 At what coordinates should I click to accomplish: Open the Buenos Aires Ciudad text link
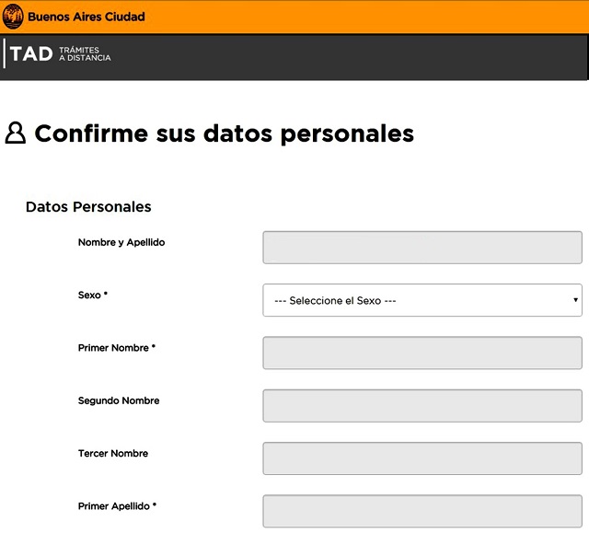click(87, 17)
